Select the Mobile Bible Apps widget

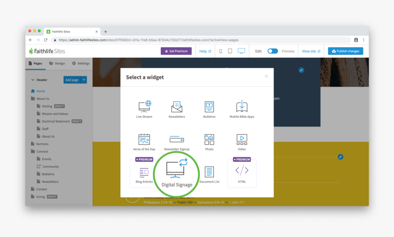tap(242, 110)
